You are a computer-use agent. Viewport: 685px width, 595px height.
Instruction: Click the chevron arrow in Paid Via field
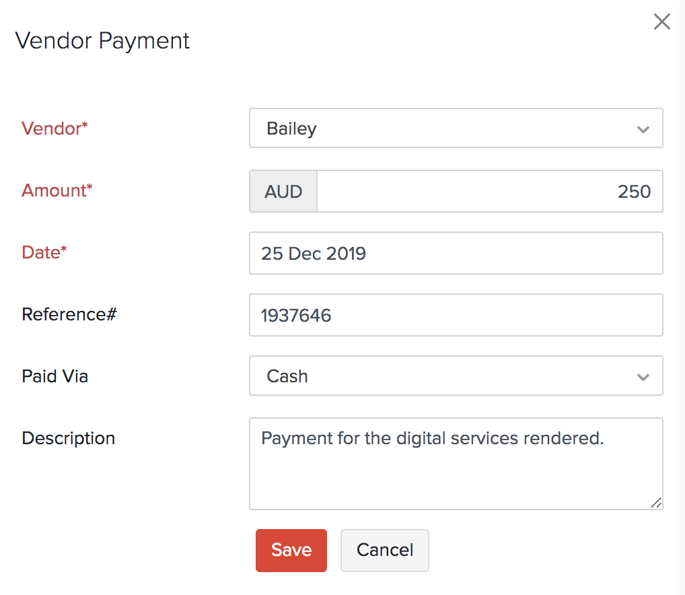643,377
